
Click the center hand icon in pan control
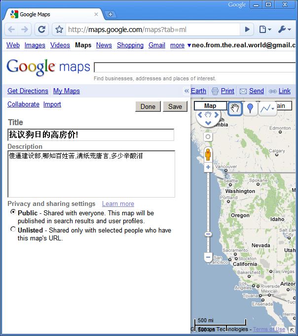[208, 115]
